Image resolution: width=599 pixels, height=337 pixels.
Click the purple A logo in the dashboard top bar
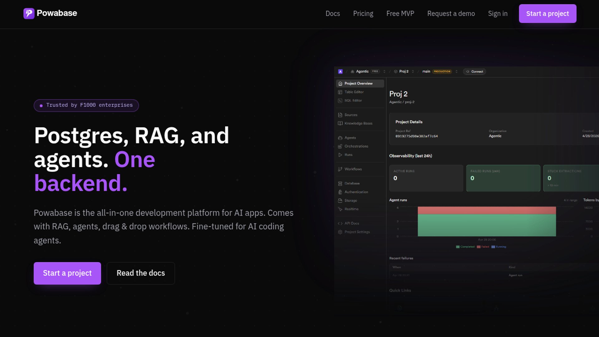340,71
